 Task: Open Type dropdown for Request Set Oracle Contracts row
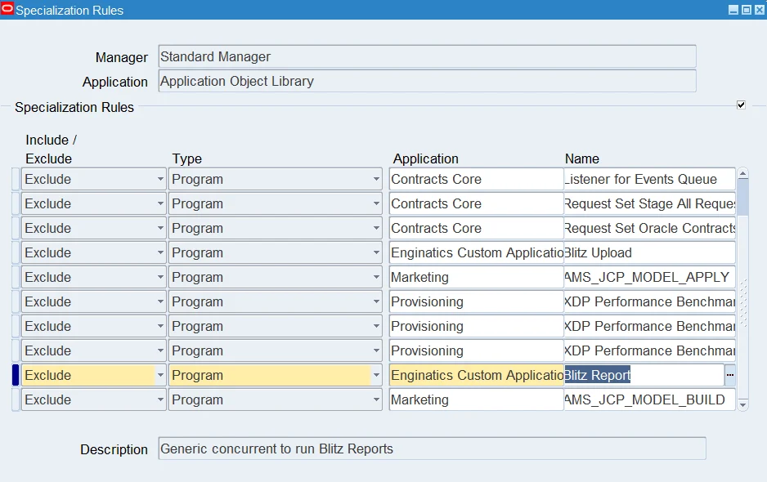click(376, 228)
